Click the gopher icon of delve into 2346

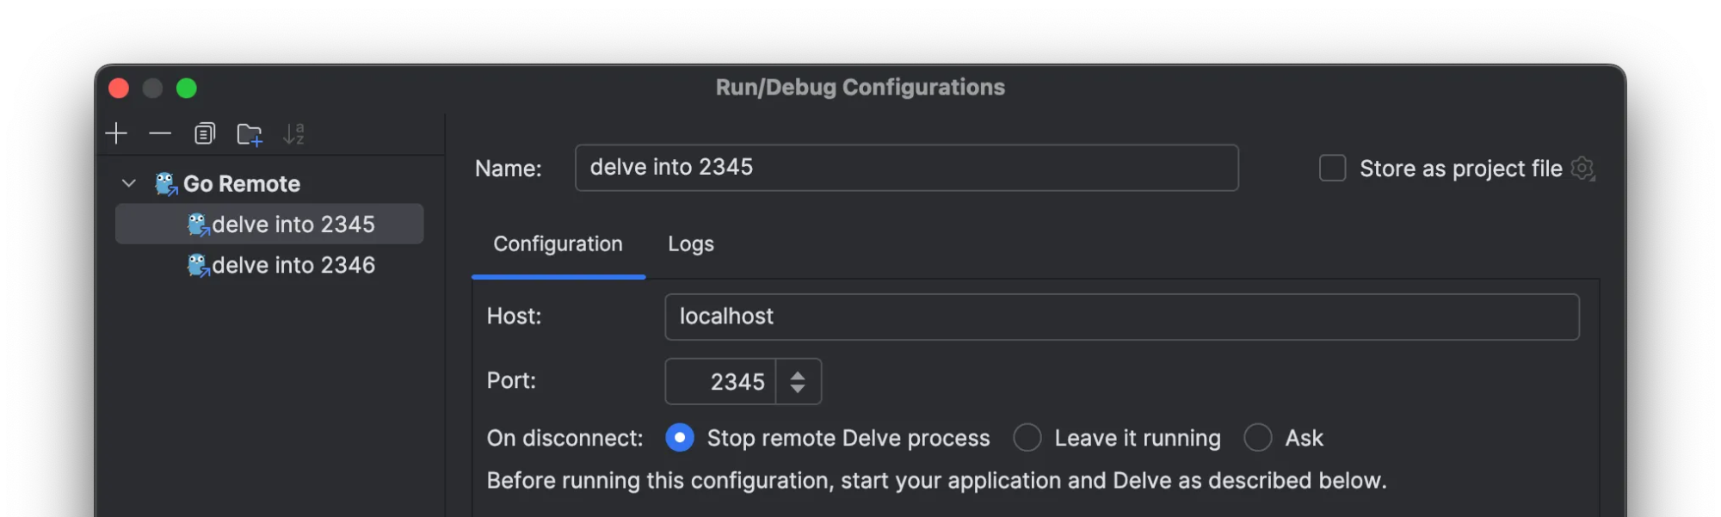coord(198,266)
